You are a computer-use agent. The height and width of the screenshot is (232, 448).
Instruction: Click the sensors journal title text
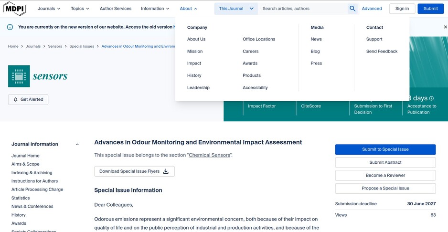click(x=50, y=76)
